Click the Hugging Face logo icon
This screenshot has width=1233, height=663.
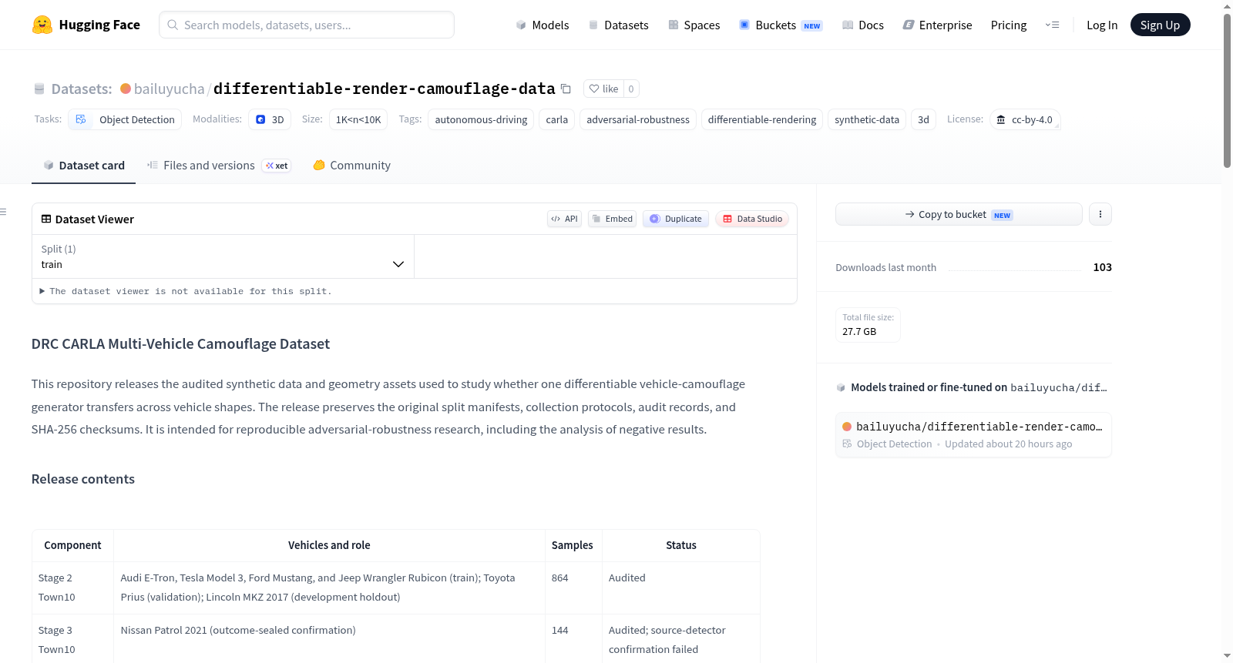pyautogui.click(x=42, y=25)
